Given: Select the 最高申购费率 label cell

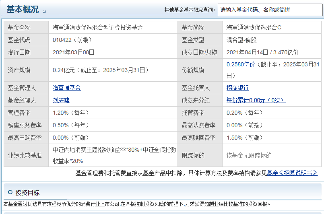Looking at the screenshot, I should pos(26,138).
